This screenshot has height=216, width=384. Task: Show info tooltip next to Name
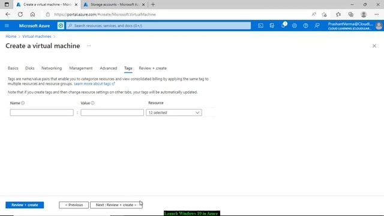click(x=23, y=103)
